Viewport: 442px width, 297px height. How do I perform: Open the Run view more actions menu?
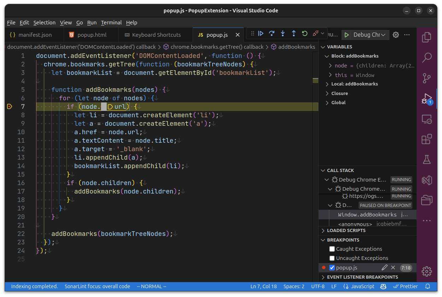(407, 35)
